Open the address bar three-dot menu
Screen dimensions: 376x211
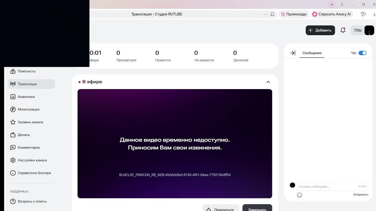(266, 14)
